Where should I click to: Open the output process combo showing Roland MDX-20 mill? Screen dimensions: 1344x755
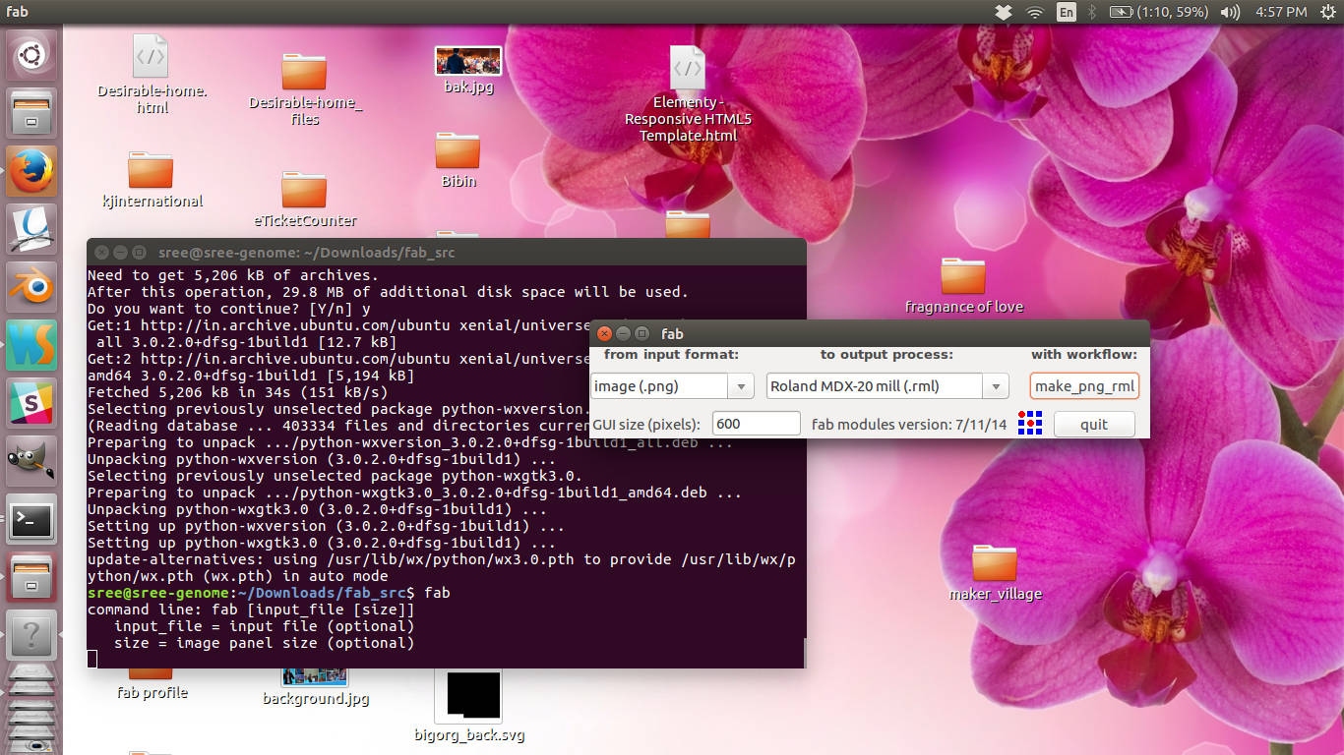click(x=887, y=386)
